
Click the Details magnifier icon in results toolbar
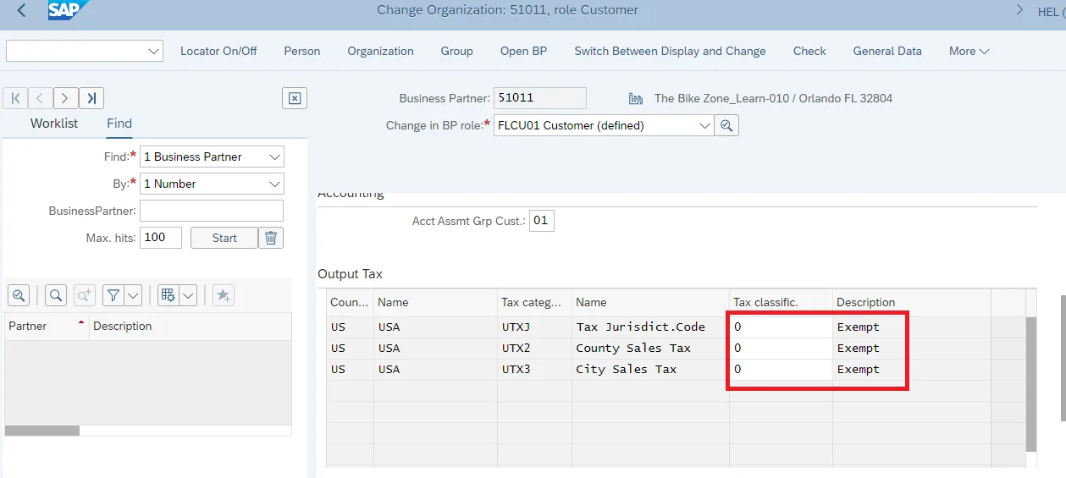coord(19,295)
